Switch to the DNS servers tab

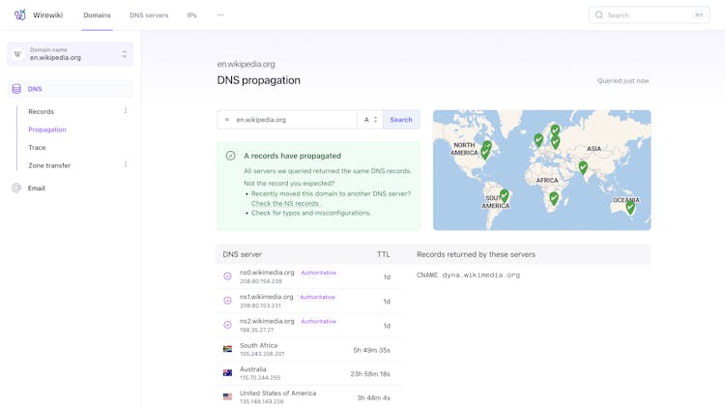[x=149, y=15]
